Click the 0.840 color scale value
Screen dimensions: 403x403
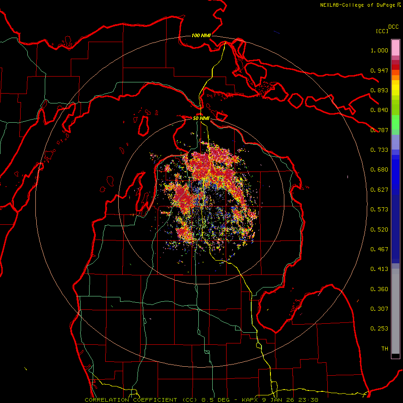tap(379, 110)
